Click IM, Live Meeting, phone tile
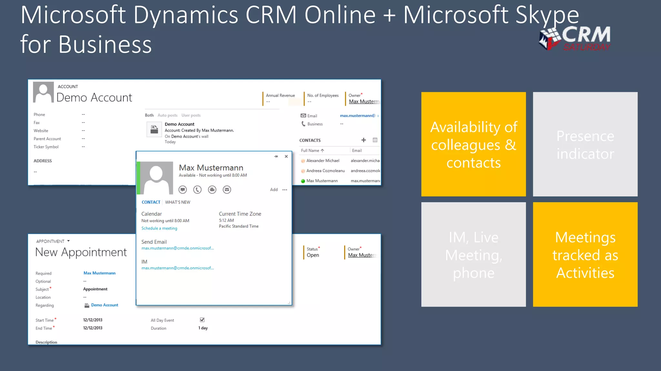661x371 pixels. tap(473, 254)
